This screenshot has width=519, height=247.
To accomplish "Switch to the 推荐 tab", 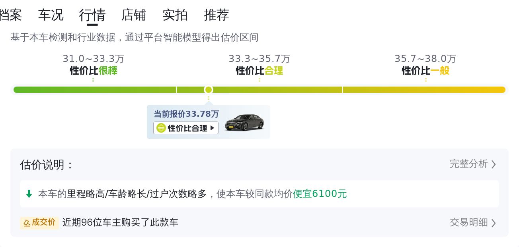I will click(x=217, y=15).
